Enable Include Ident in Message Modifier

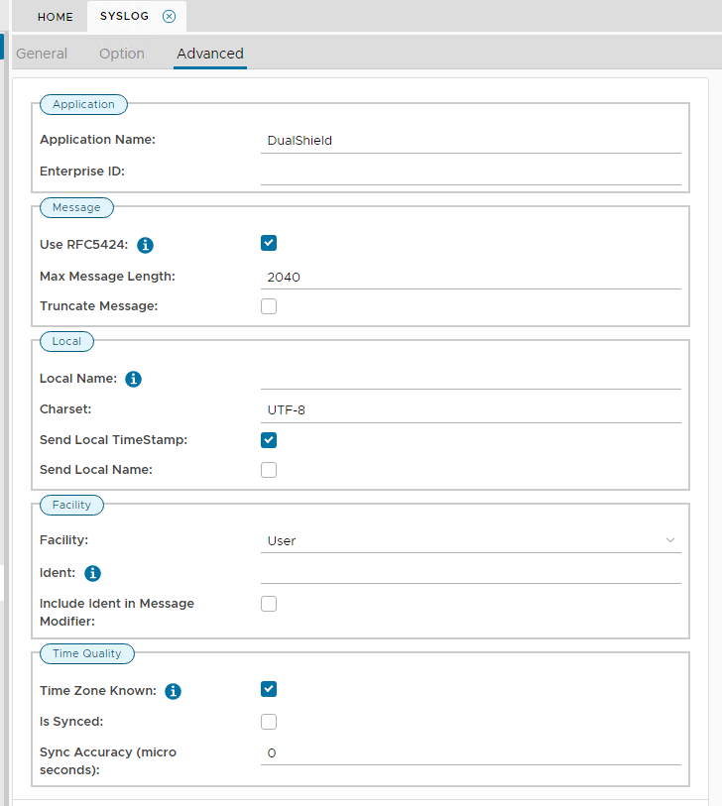click(268, 603)
